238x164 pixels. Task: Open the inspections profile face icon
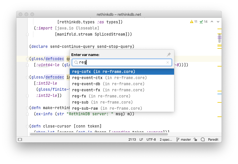[x=203, y=139]
